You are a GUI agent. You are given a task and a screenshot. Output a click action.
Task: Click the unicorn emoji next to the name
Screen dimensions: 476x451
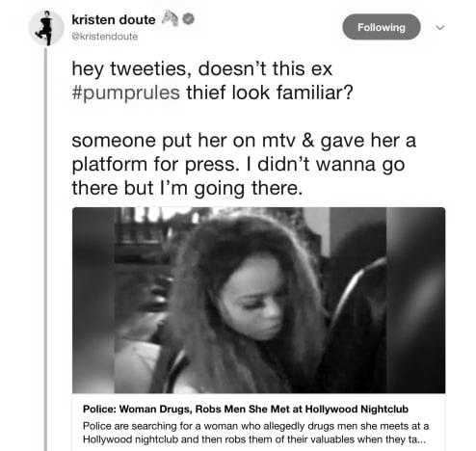click(x=170, y=18)
